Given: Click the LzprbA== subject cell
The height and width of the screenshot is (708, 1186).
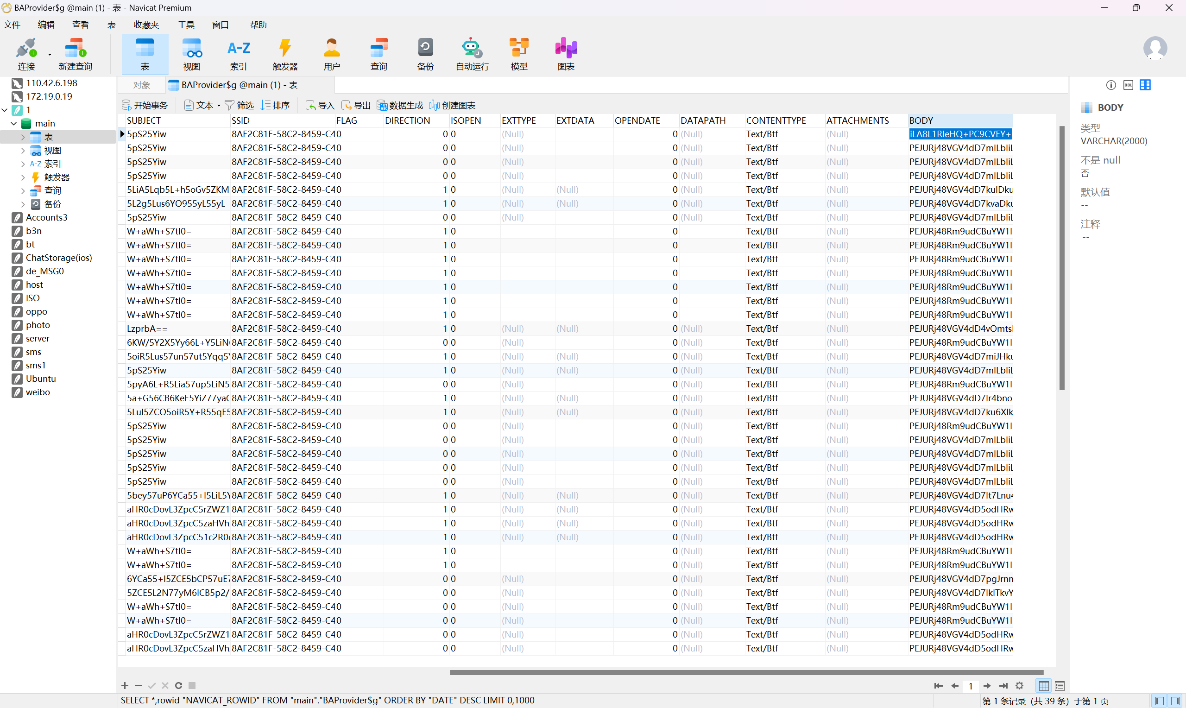Looking at the screenshot, I should (x=178, y=329).
